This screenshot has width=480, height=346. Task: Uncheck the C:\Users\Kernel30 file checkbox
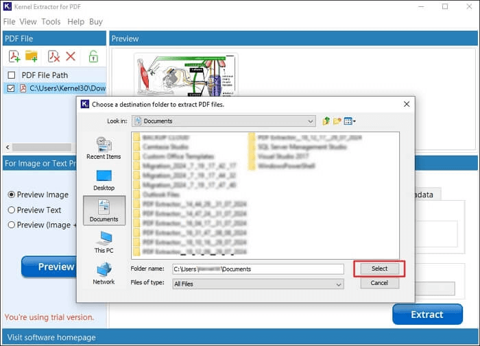[11, 88]
